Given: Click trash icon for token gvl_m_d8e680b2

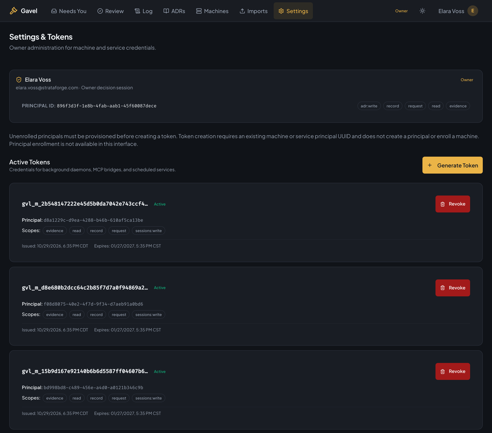Looking at the screenshot, I should pos(442,288).
